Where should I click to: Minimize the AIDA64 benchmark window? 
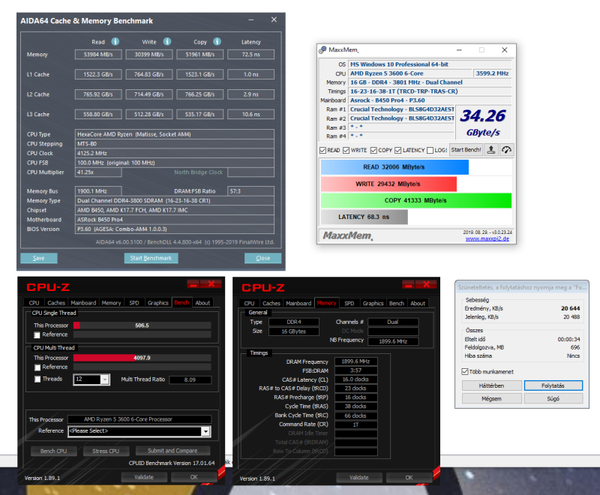click(x=251, y=19)
